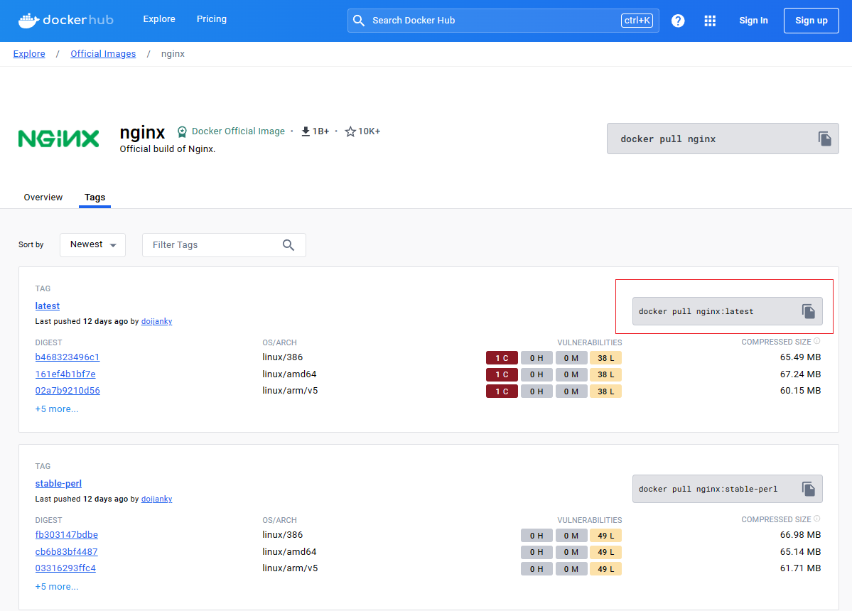Image resolution: width=852 pixels, height=611 pixels.
Task: Open digest cb6b83bf4487
Action: 66,551
